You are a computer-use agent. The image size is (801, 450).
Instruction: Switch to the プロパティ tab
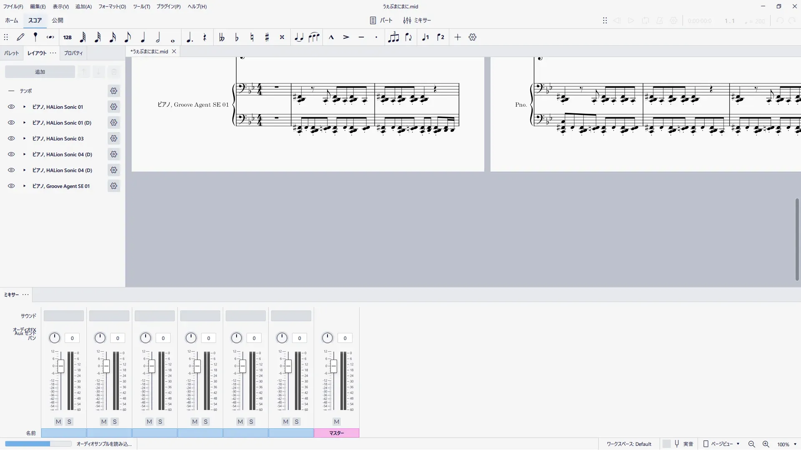(x=73, y=53)
